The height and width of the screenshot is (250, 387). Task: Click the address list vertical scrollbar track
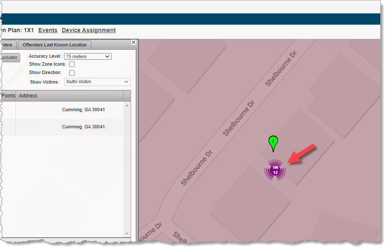127,176
